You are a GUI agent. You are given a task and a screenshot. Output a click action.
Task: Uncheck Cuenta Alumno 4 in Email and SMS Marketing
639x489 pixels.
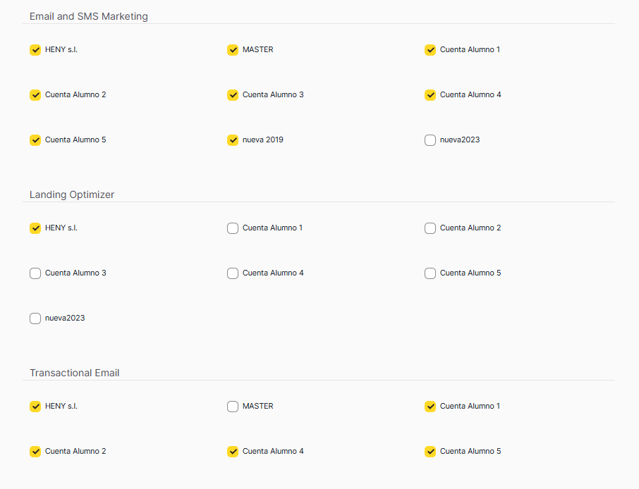pyautogui.click(x=430, y=95)
